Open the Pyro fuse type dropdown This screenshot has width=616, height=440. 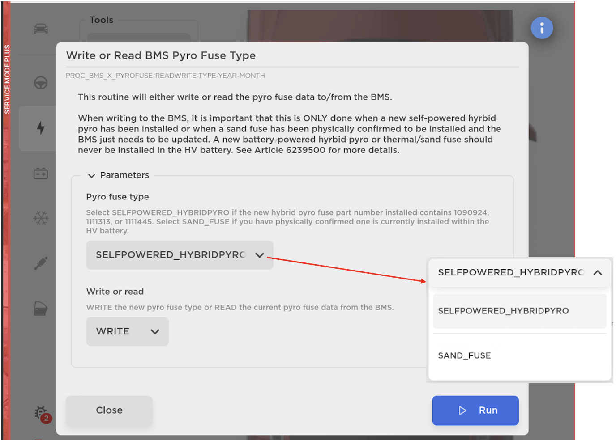click(x=180, y=255)
